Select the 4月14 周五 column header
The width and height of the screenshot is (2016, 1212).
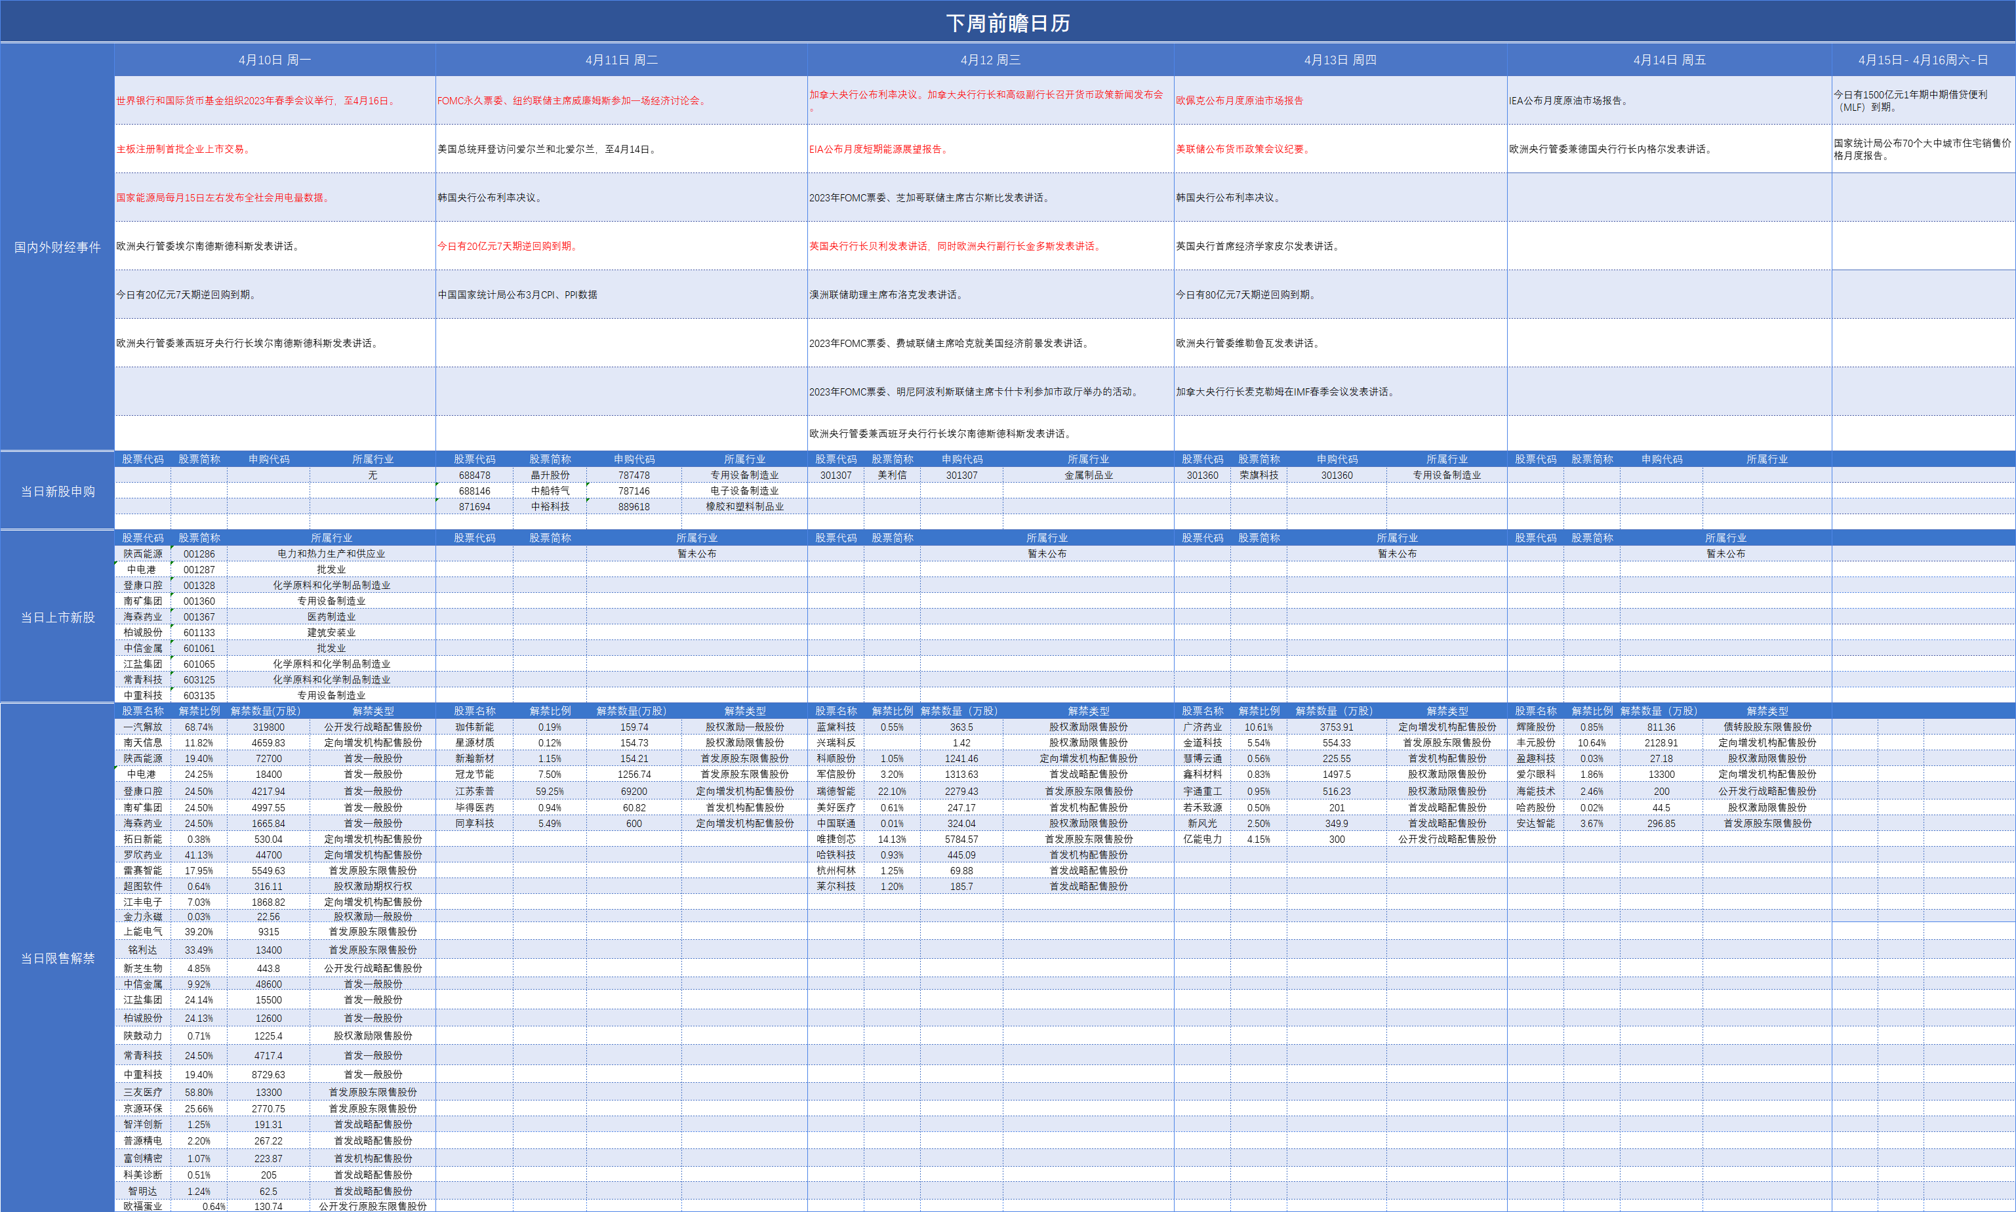(x=1669, y=60)
